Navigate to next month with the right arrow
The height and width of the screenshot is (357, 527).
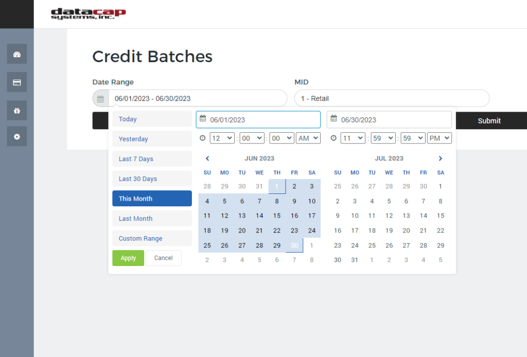point(440,158)
